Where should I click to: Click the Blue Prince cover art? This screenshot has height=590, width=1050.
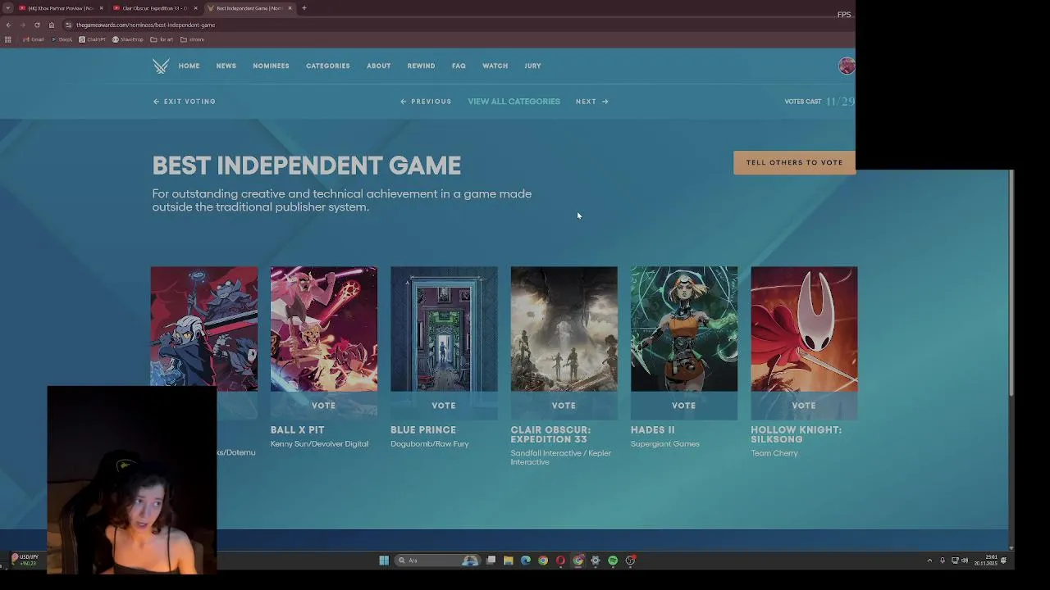[444, 329]
